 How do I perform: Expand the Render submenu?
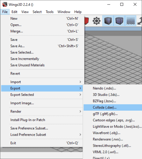42,111
